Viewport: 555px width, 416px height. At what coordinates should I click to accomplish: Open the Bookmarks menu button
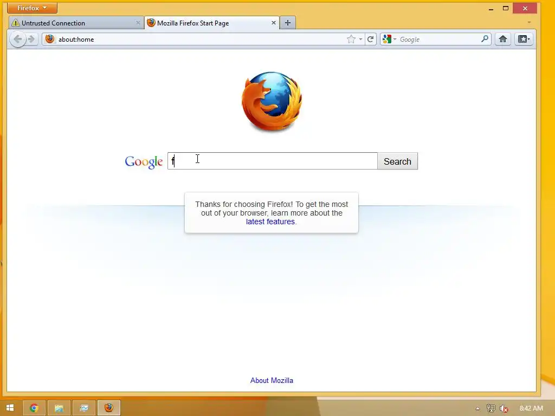click(x=524, y=39)
